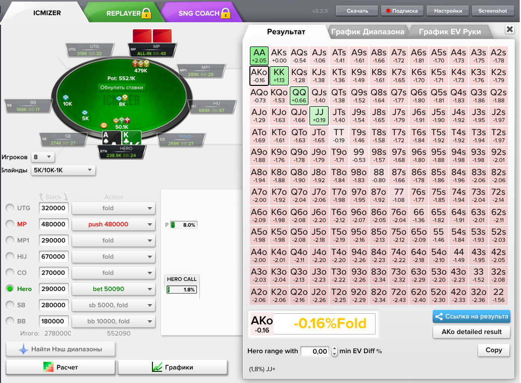This screenshot has width=521, height=383.
Task: Open the HIJ action dropdown showing fold
Action: tap(114, 256)
